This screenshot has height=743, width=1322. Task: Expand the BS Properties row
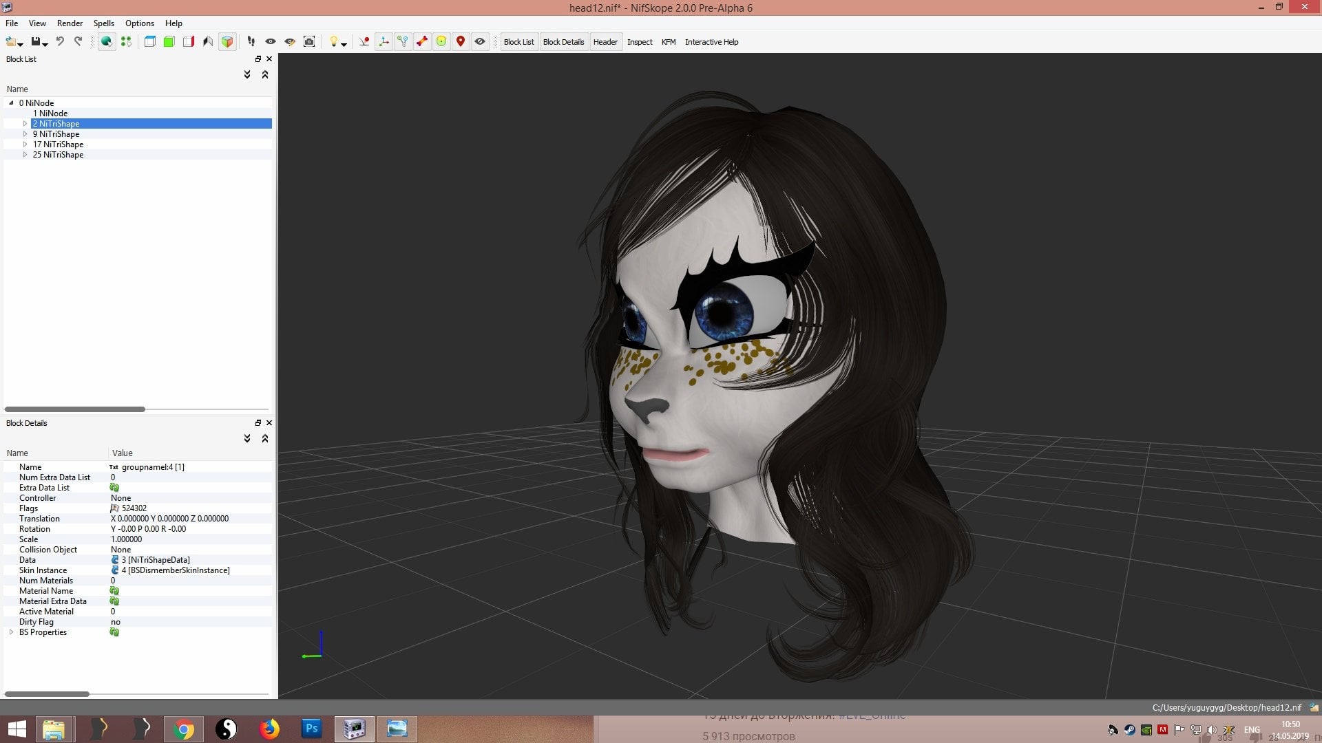[x=11, y=632]
